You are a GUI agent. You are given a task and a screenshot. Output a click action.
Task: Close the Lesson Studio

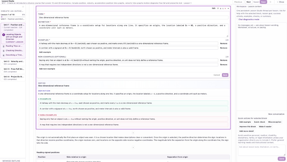coord(280,2)
